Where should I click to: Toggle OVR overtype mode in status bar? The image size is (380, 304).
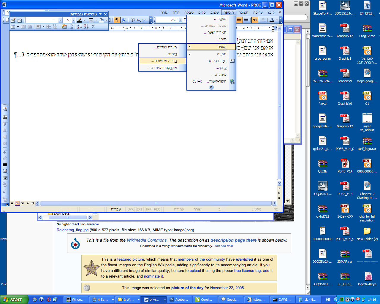click(131, 209)
